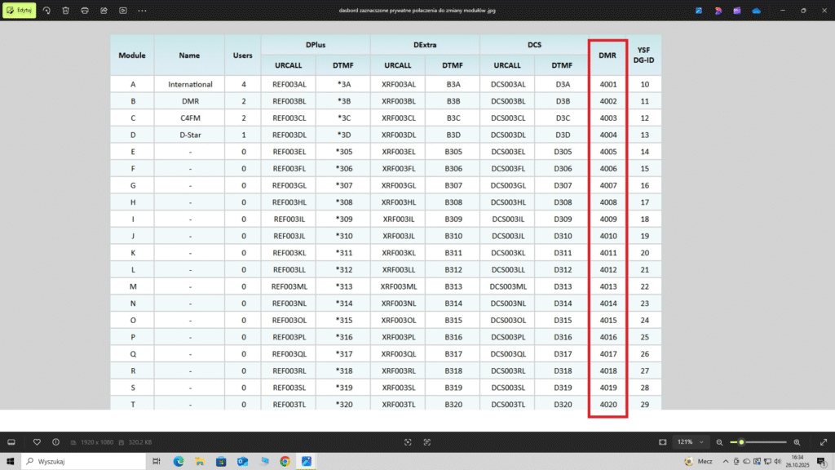Screen dimensions: 835x470
Task: Delete the photo using the trash icon
Action: (65, 11)
